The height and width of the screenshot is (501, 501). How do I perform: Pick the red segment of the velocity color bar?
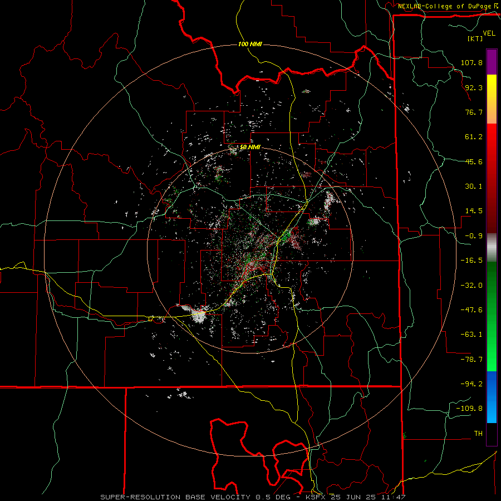pyautogui.click(x=492, y=178)
